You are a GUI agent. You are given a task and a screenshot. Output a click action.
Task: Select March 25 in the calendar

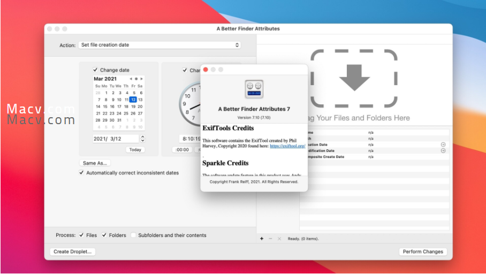[126, 113]
